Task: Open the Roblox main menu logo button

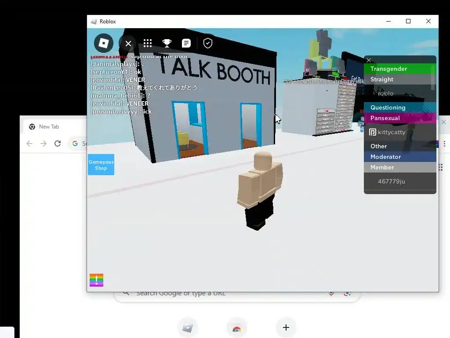Action: 104,43
